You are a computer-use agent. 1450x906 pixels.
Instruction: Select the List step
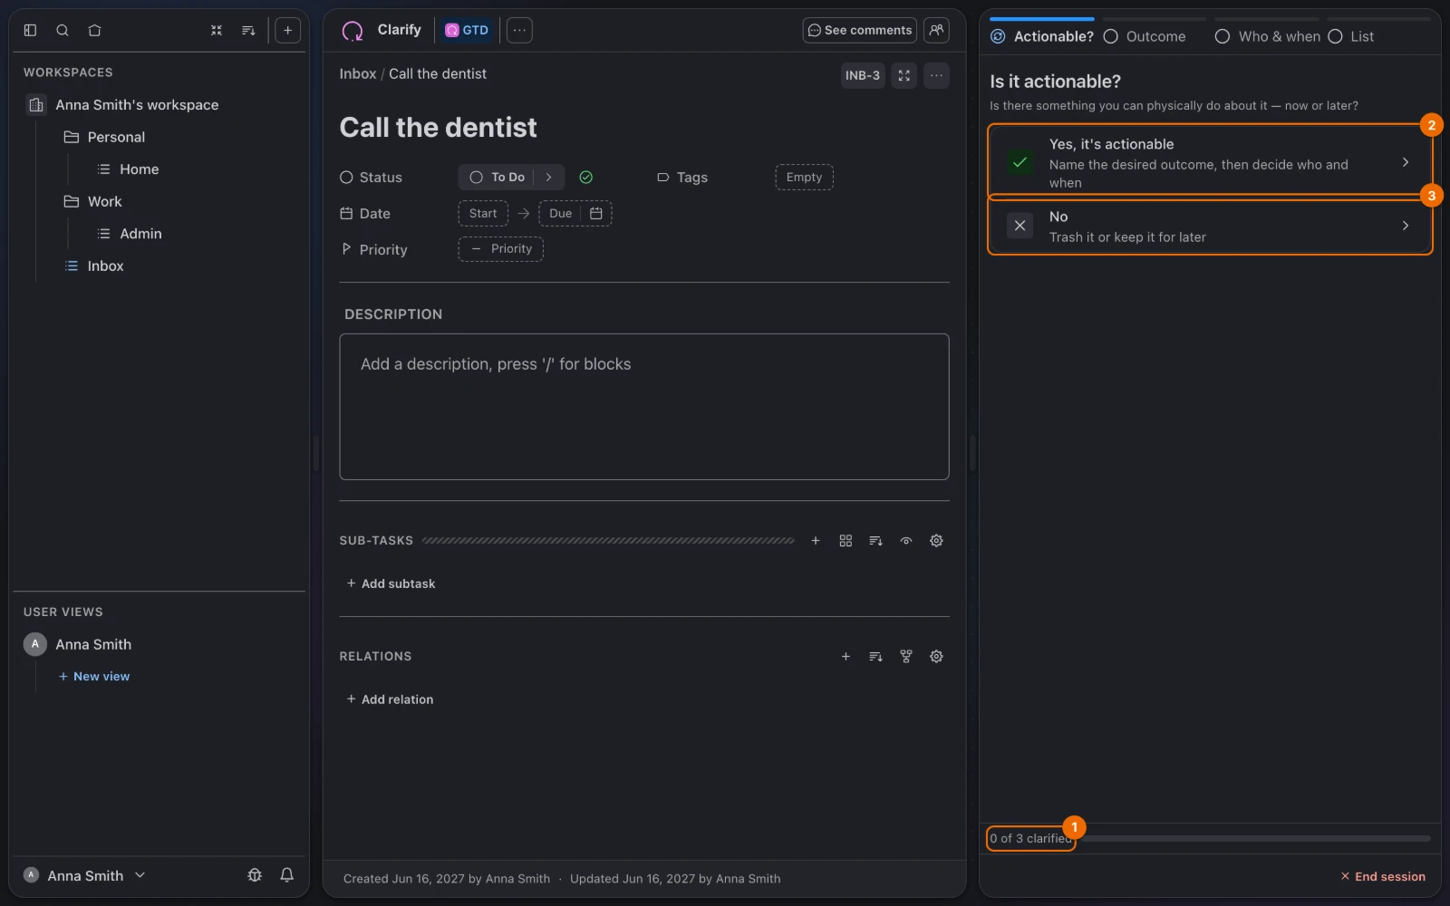(x=1351, y=36)
